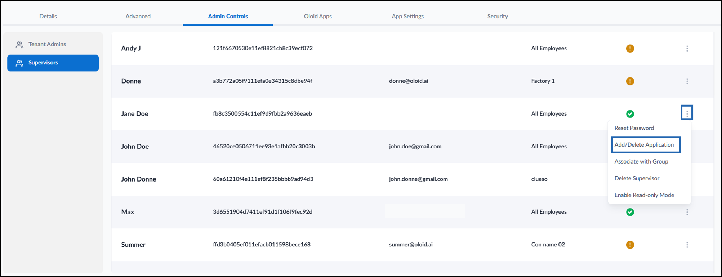This screenshot has height=277, width=722.
Task: Click the name Max
Action: coord(128,212)
